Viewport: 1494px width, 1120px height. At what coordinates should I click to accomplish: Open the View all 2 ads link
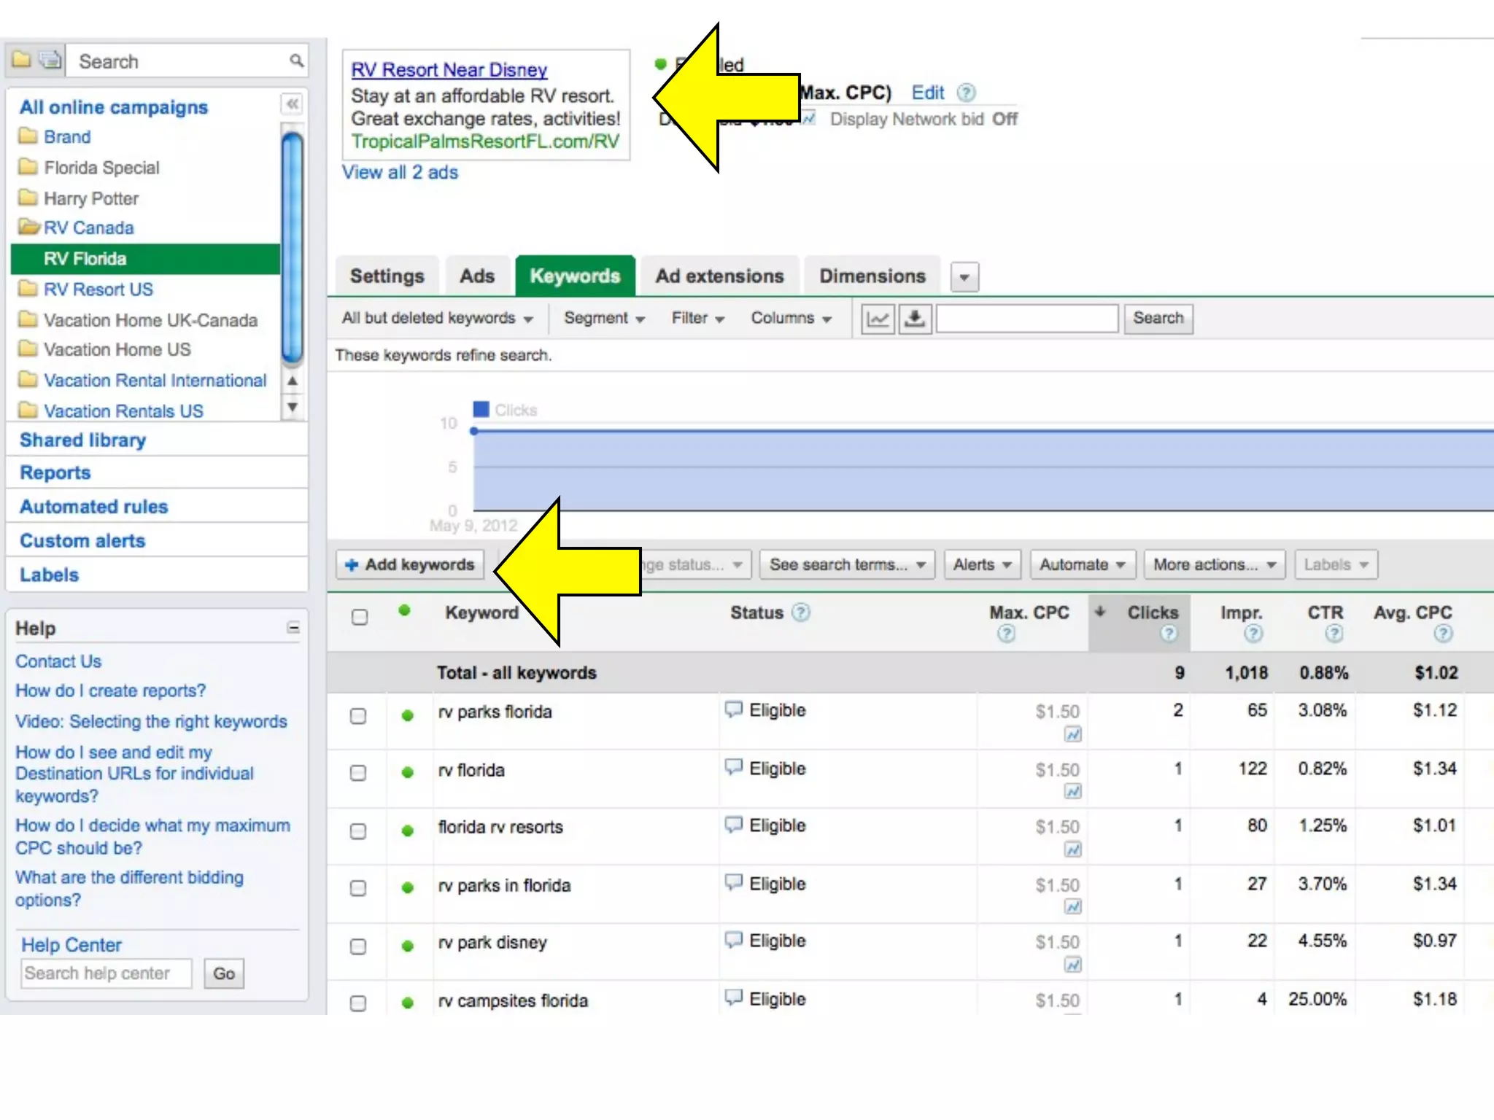[400, 173]
